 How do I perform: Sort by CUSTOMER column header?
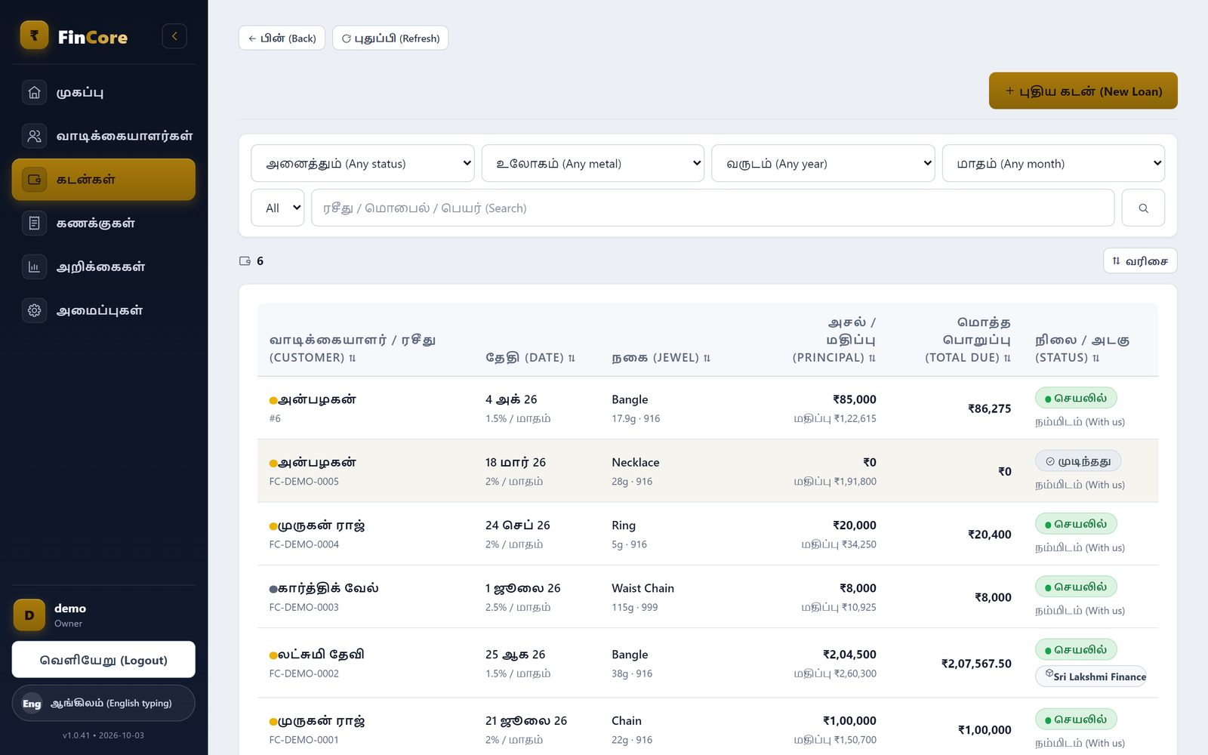pos(353,349)
